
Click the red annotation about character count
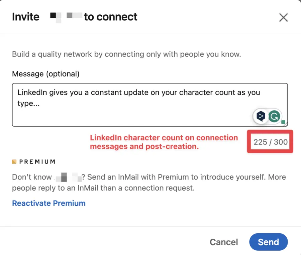click(x=164, y=142)
